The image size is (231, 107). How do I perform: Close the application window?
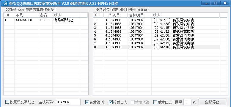[x=225, y=3]
